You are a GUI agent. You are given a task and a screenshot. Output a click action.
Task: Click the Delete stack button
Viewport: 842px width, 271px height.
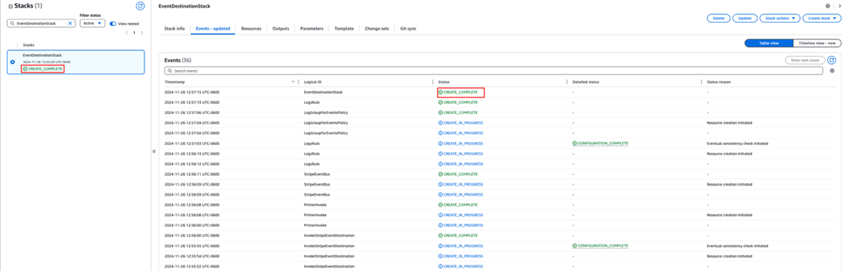719,18
